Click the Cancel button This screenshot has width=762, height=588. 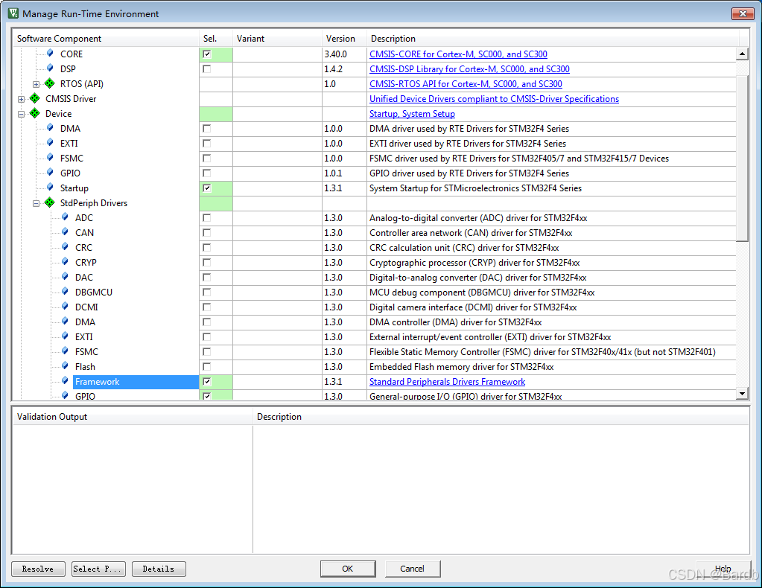click(413, 569)
